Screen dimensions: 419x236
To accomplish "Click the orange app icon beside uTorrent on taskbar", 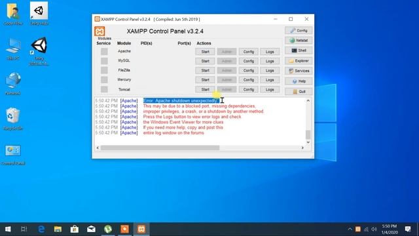I will [124, 229].
